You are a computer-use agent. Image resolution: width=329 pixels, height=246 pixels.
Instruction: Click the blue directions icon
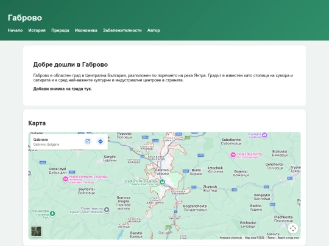click(x=101, y=142)
